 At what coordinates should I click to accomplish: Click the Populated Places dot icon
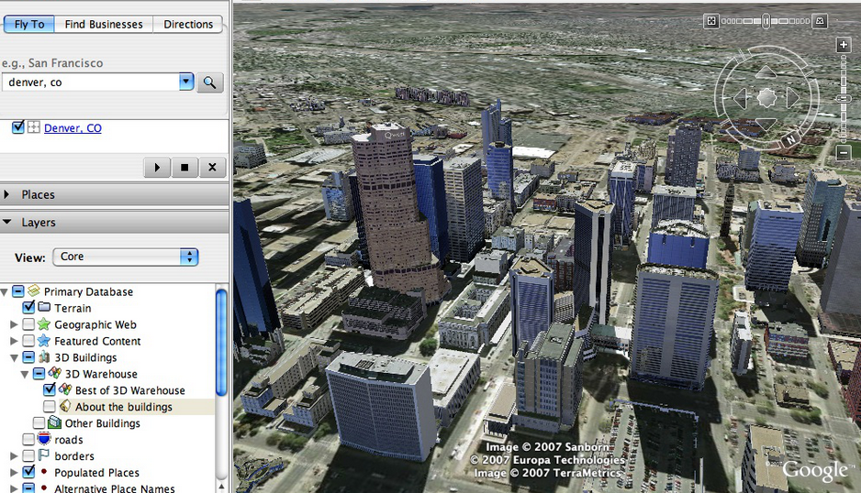tap(43, 471)
